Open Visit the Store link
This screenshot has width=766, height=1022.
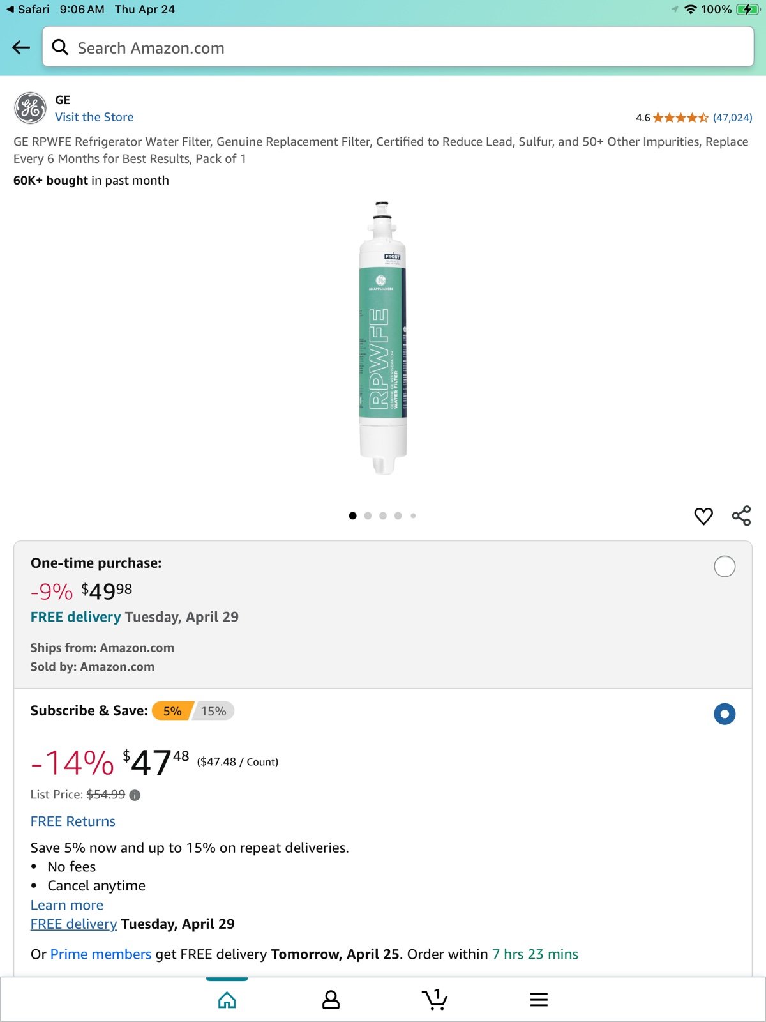[x=94, y=117]
